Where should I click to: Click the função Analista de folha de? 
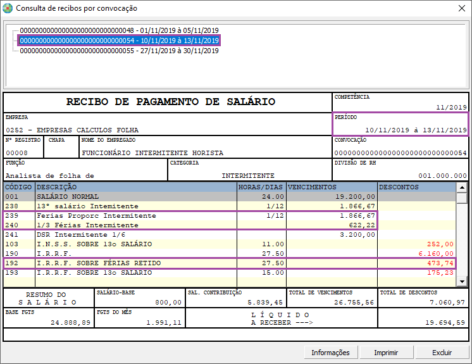(50, 176)
